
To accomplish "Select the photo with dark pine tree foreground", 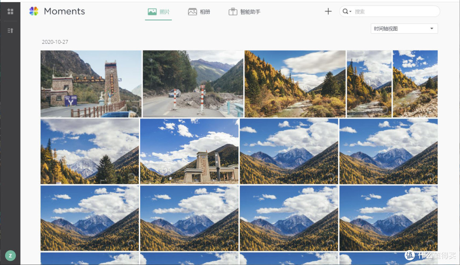I will pos(89,151).
